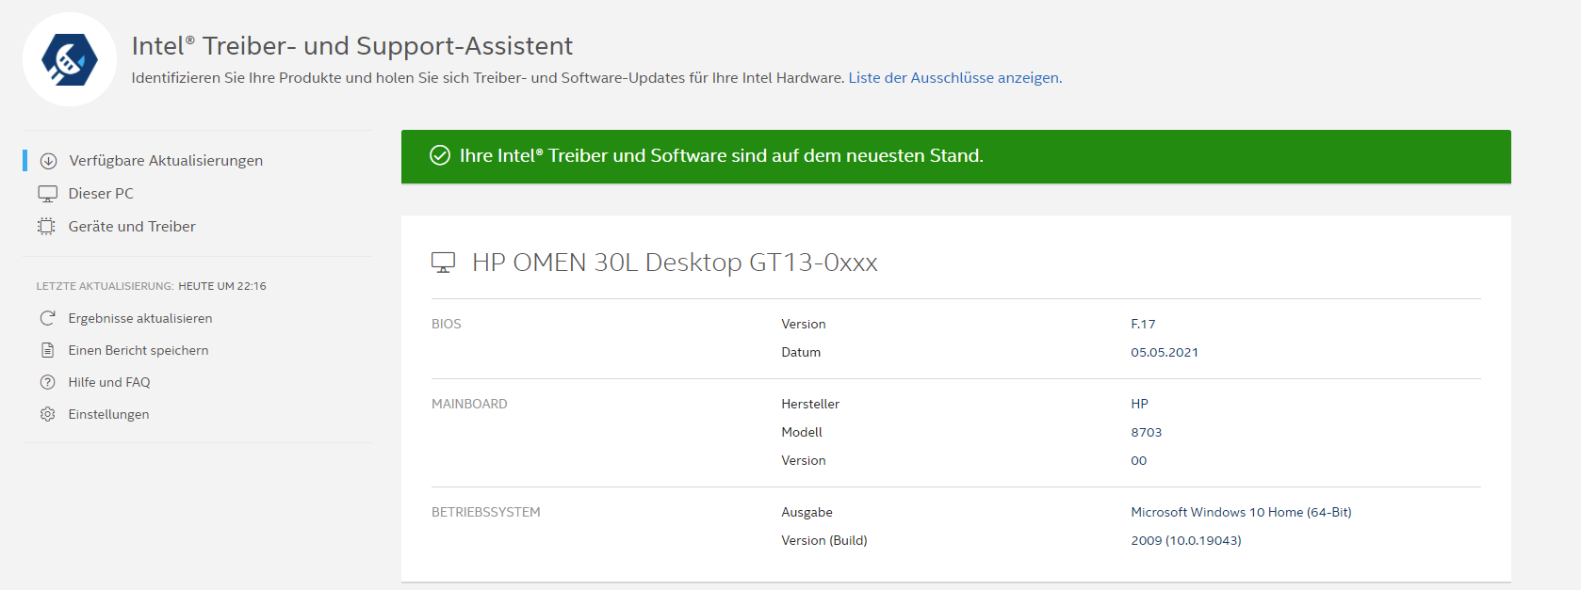
Task: Click mainboard manufacturer value HP
Action: click(x=1139, y=404)
